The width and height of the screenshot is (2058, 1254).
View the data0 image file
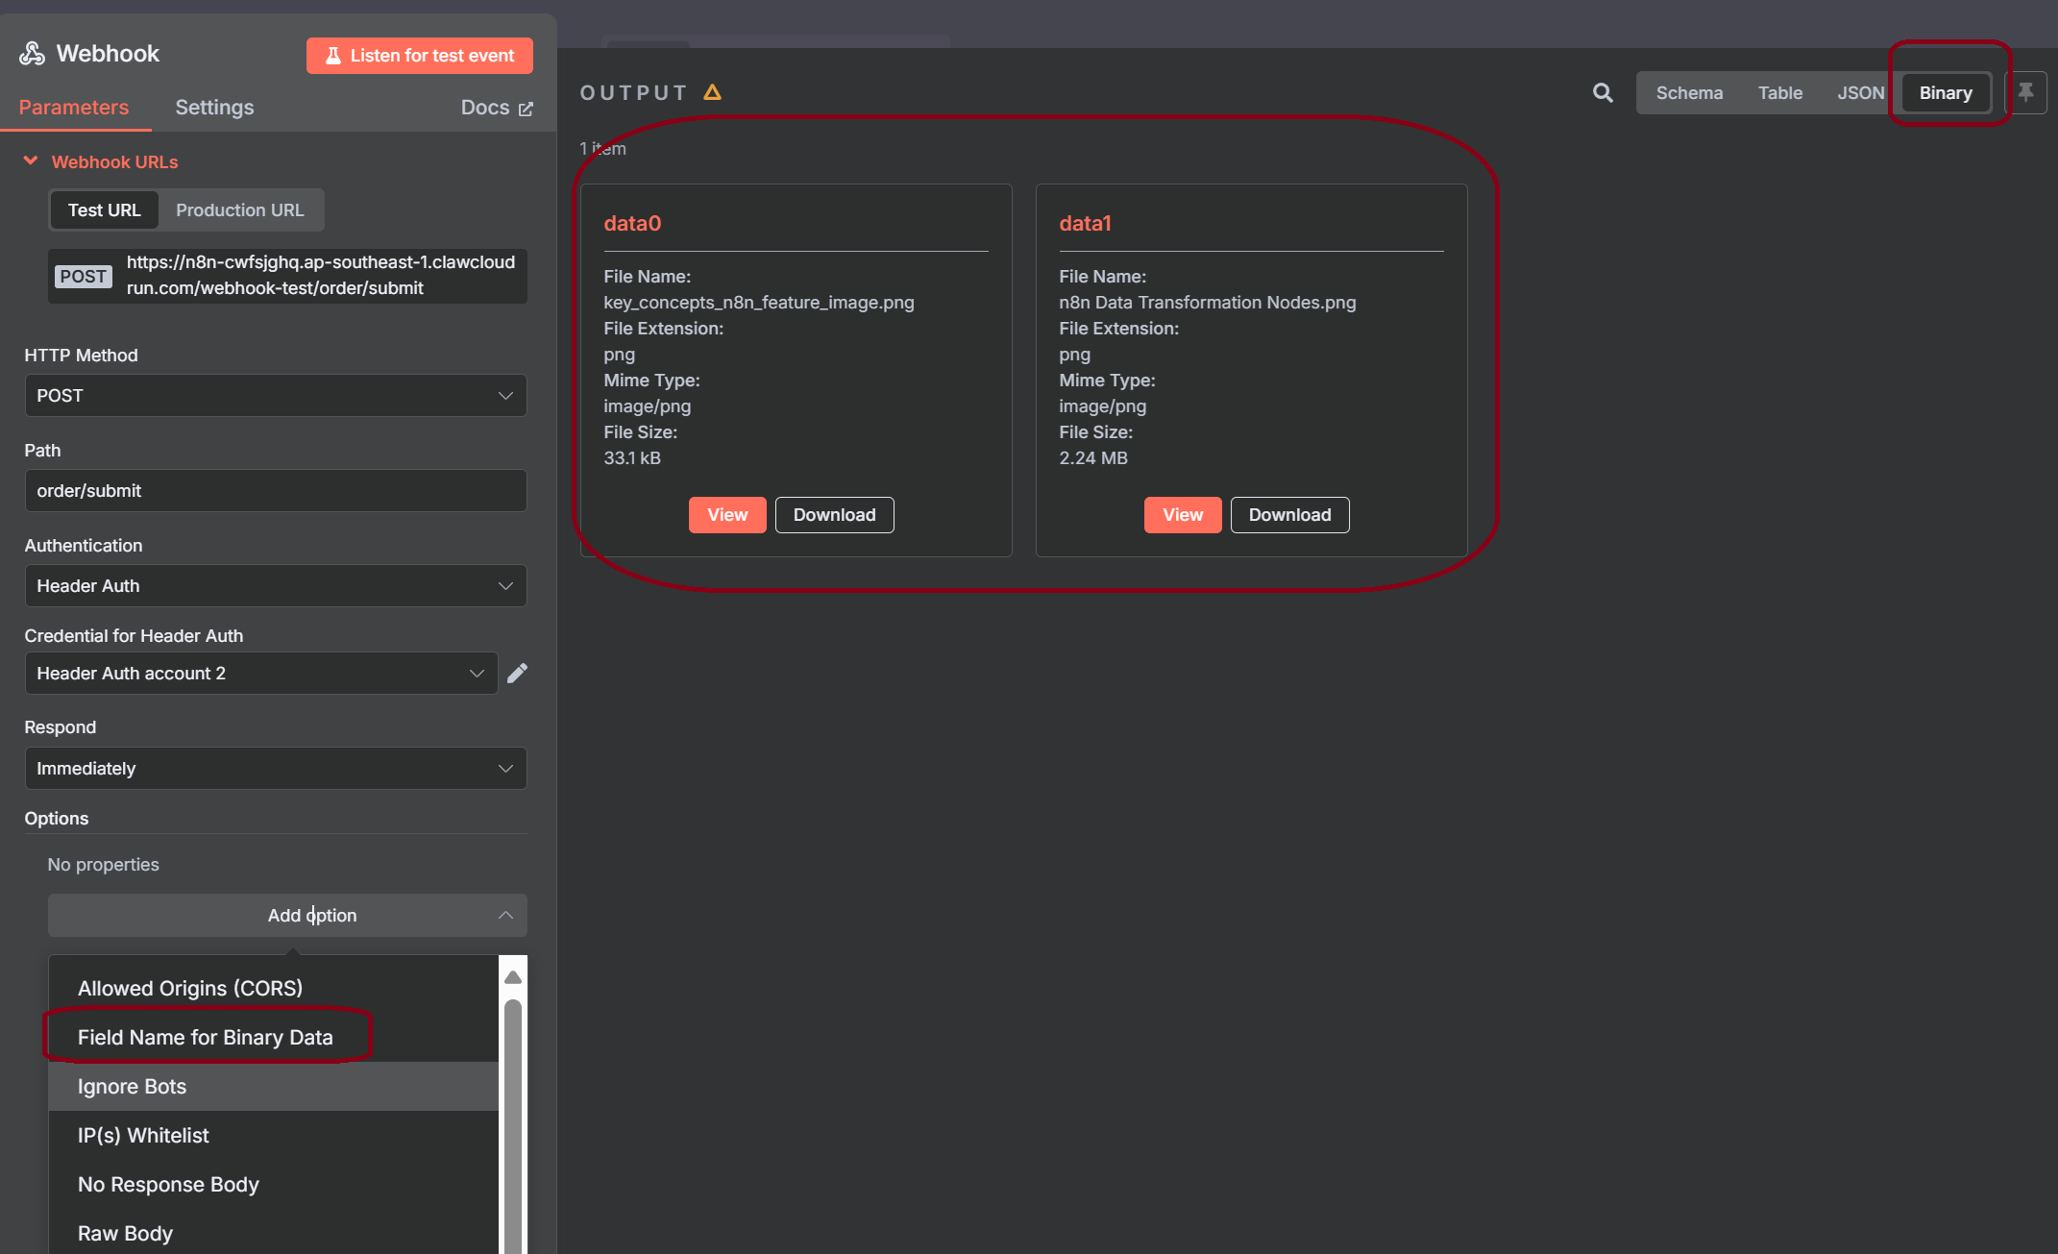(727, 515)
